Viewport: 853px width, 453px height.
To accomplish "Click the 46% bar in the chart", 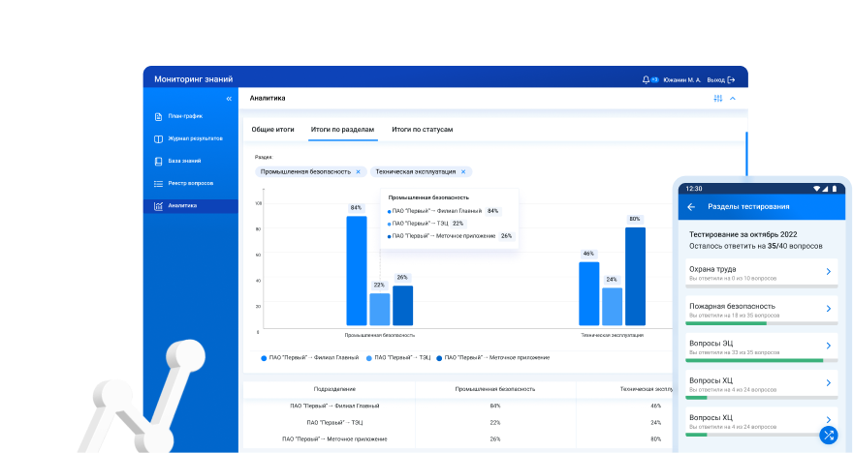I will tap(589, 294).
